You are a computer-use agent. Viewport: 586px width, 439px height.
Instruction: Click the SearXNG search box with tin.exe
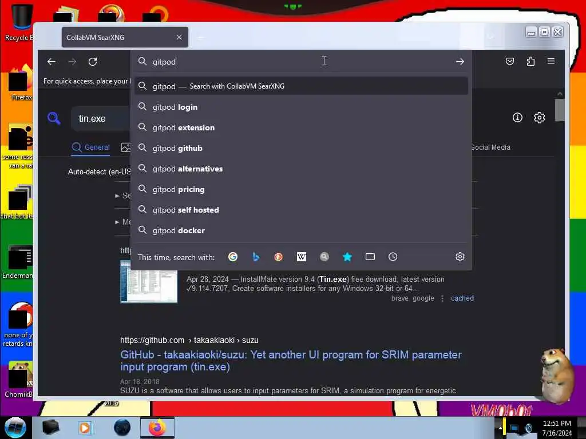[101, 119]
